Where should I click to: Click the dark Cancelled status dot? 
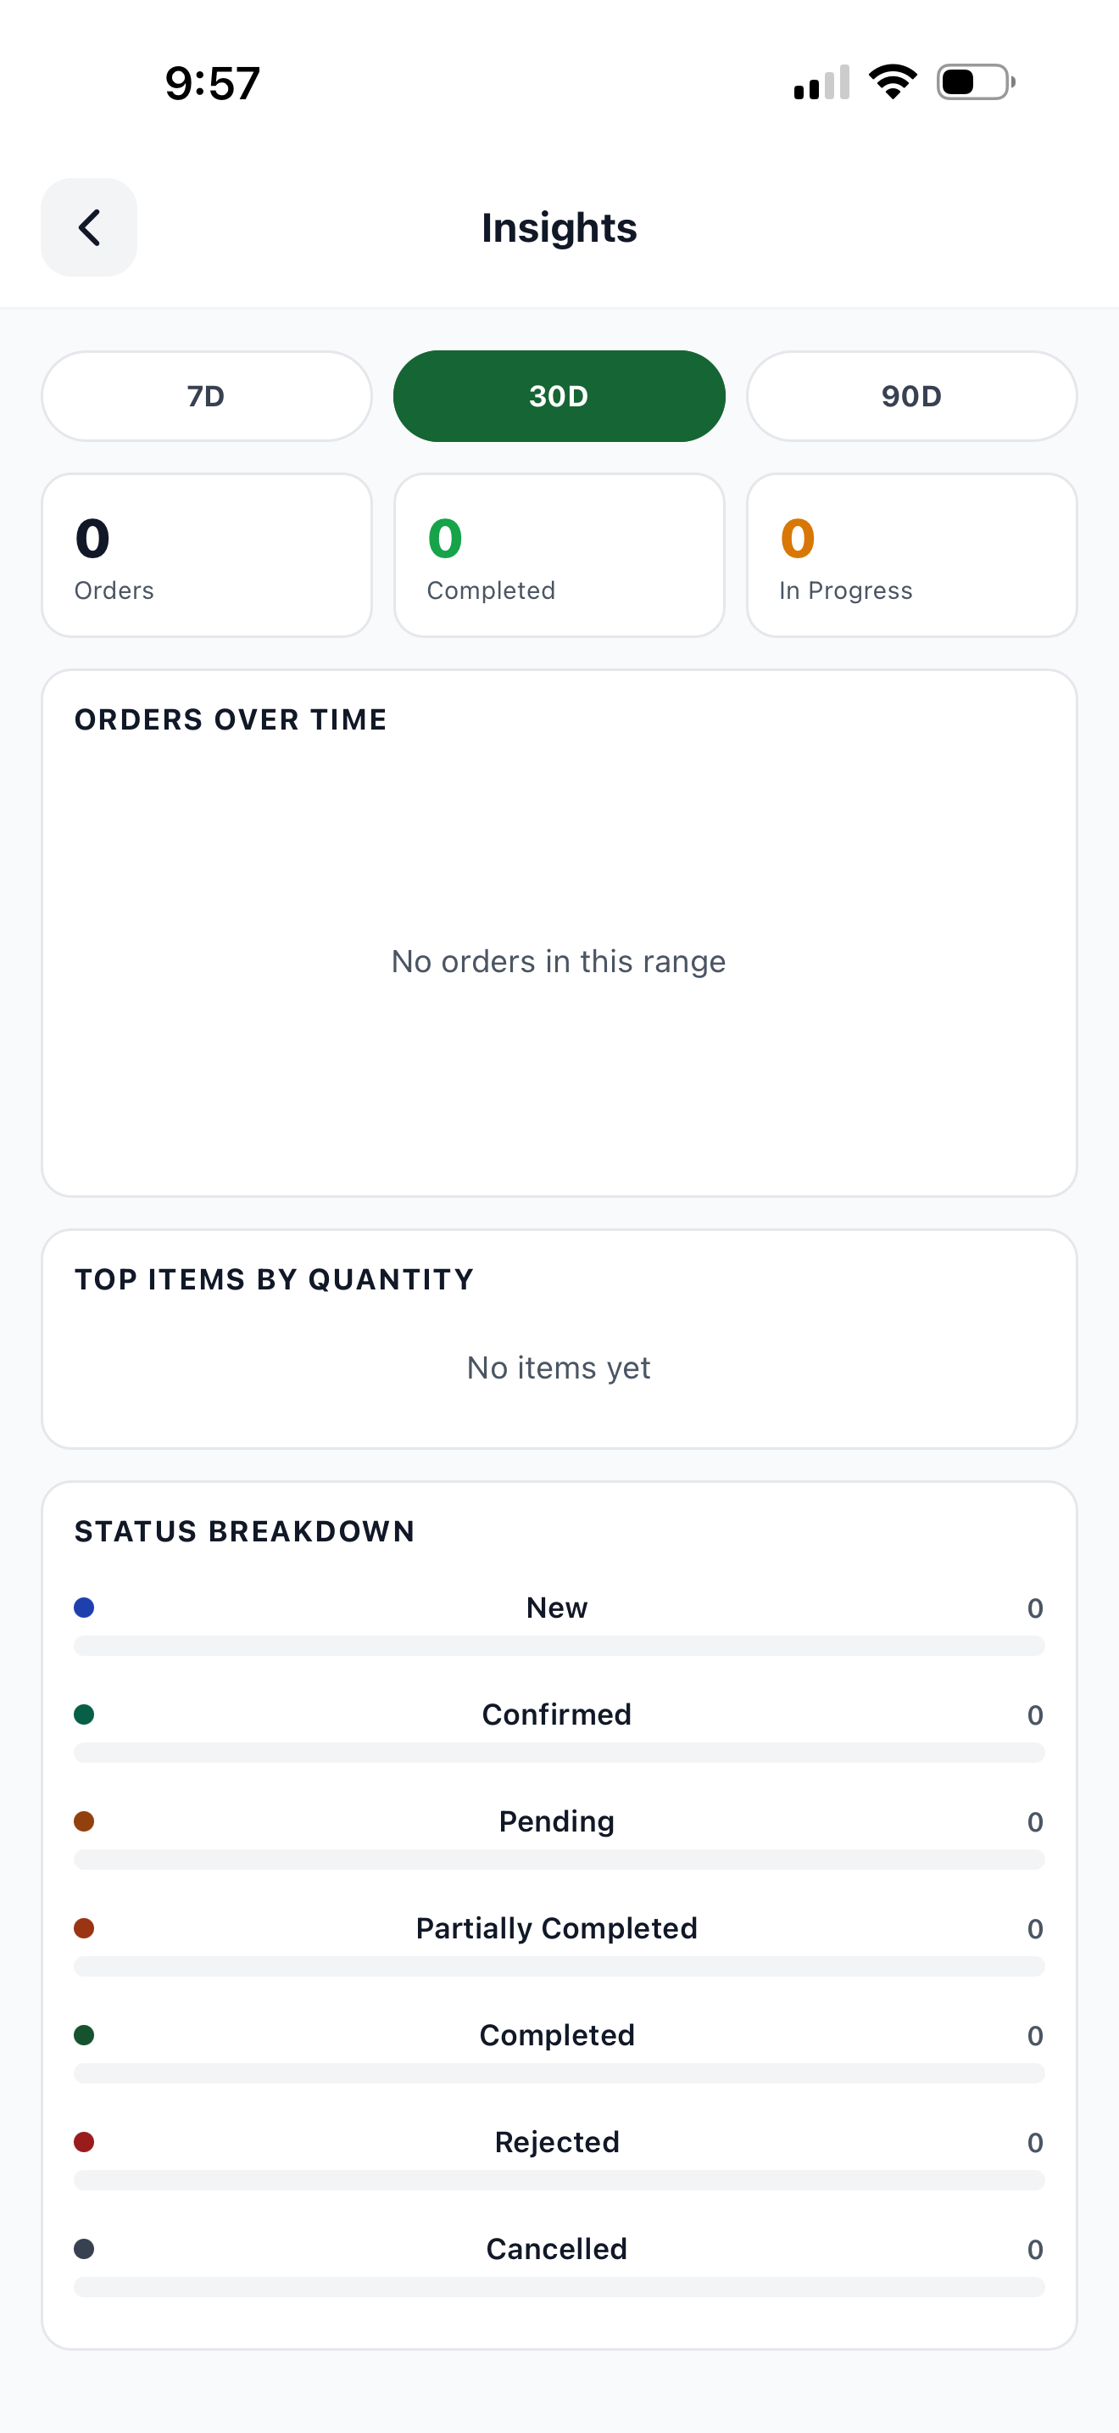point(84,2248)
